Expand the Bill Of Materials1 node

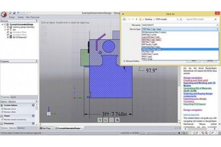[x=8, y=37]
